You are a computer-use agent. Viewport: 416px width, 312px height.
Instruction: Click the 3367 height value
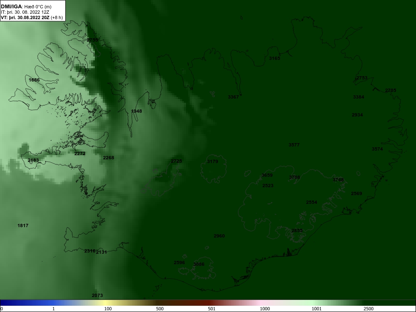tap(233, 97)
